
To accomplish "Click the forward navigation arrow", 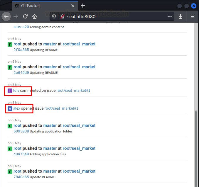I will point(16,16).
